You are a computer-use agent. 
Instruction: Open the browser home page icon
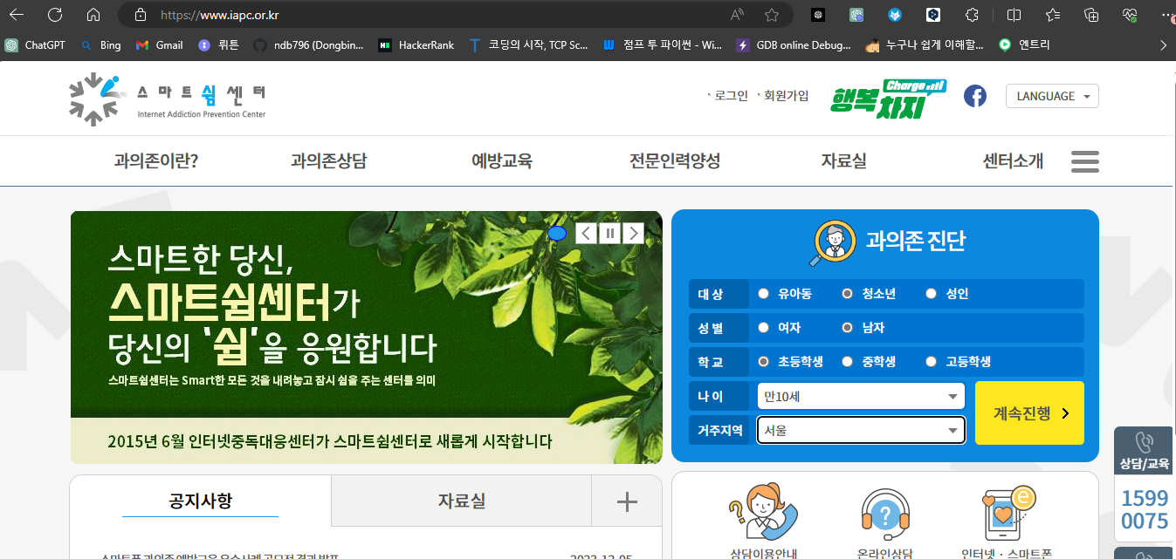93,15
